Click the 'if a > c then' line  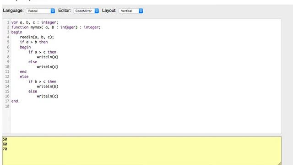point(42,52)
